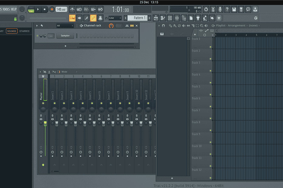Click the Sampler channel button
283x188 pixels.
65,36
